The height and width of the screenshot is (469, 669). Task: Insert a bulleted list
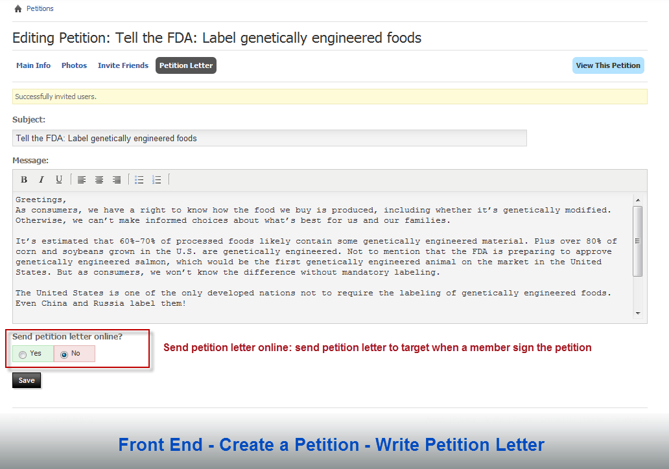point(139,180)
